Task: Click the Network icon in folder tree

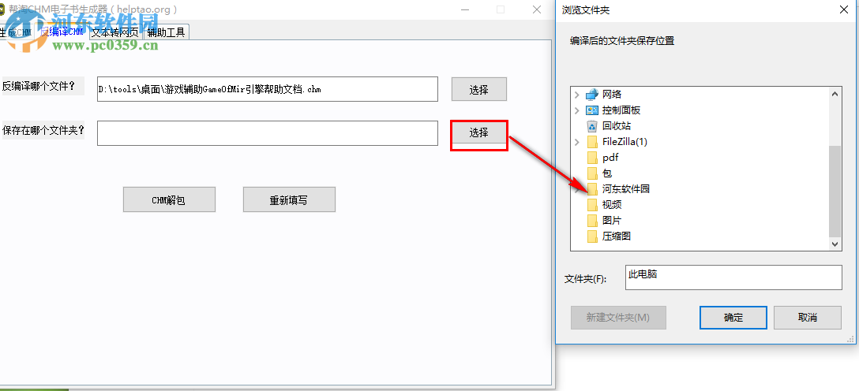Action: click(591, 95)
